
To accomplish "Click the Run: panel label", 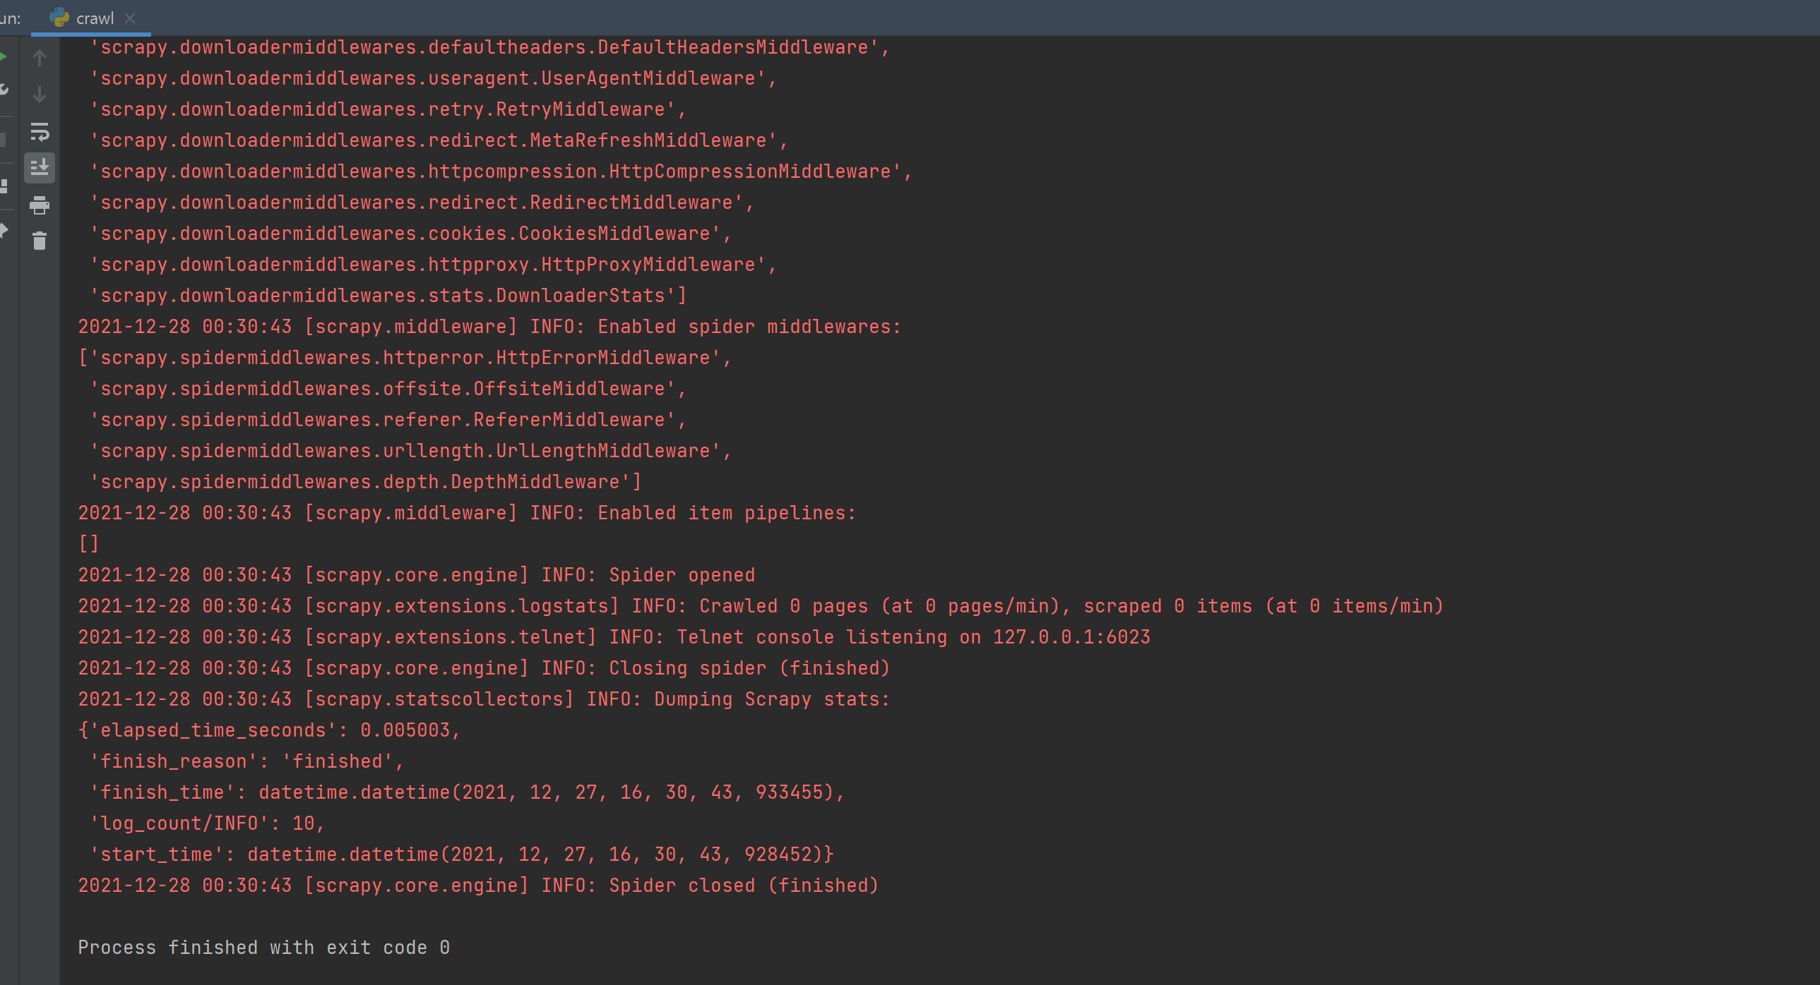I will click(10, 18).
